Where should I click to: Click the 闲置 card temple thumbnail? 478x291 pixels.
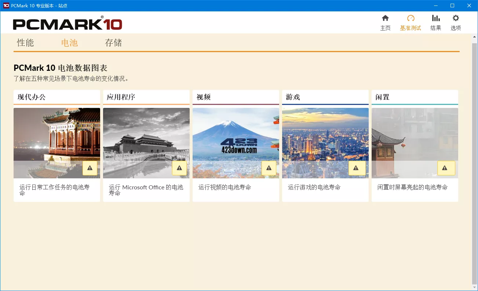pyautogui.click(x=415, y=143)
